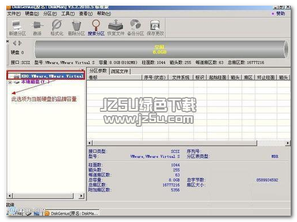Click the partition table's left scroll arrow
297x222 pixels.
(90, 143)
